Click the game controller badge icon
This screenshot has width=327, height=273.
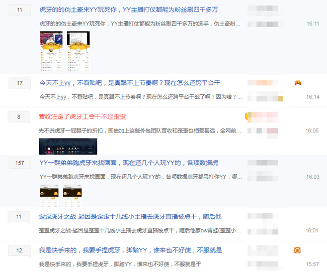(x=298, y=83)
